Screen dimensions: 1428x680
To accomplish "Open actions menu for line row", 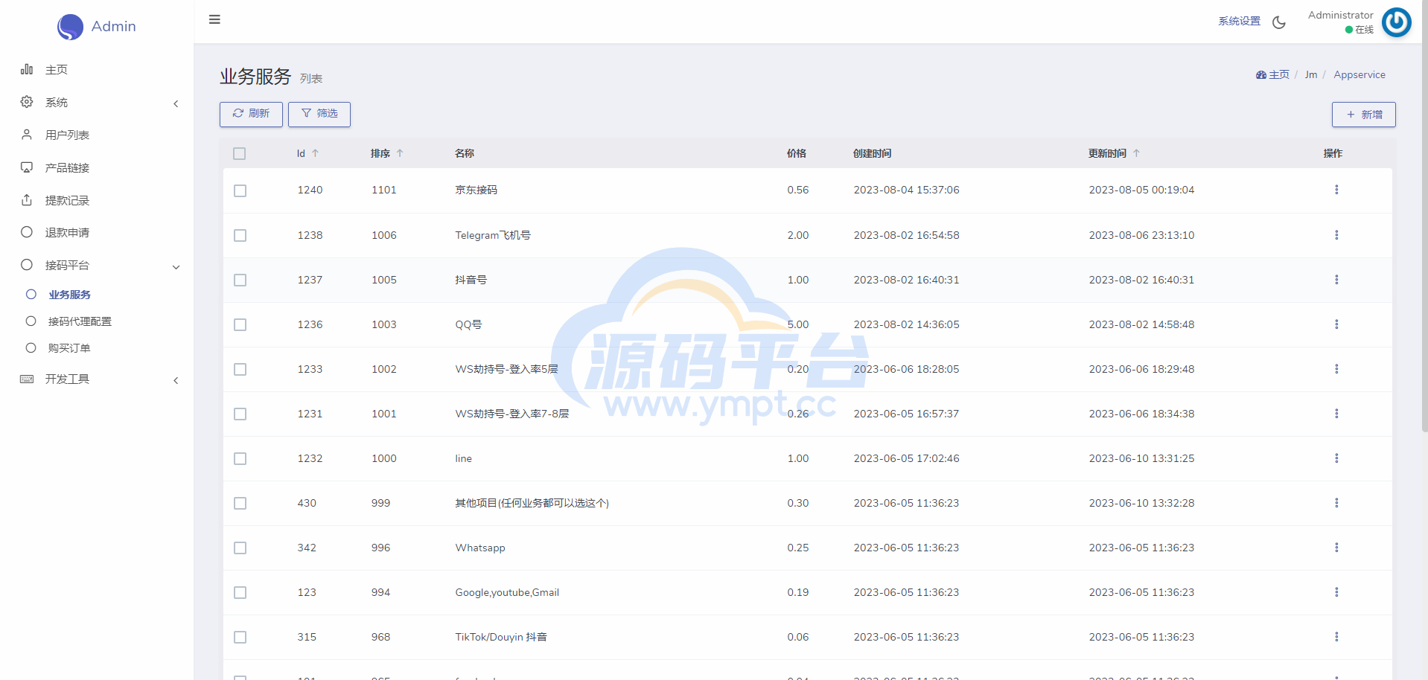I will pyautogui.click(x=1336, y=458).
